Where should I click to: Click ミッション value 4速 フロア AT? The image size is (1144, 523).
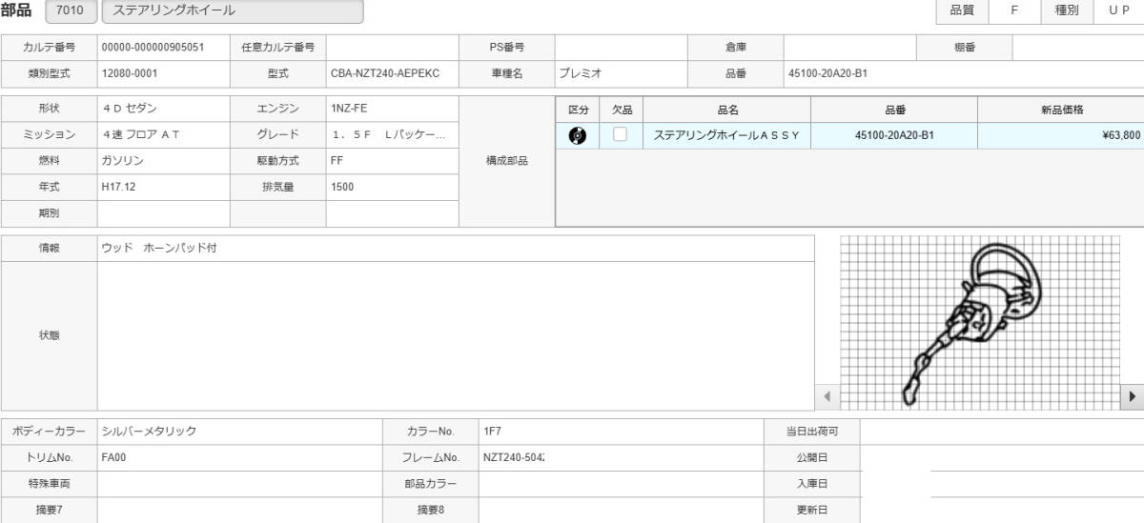click(164, 135)
